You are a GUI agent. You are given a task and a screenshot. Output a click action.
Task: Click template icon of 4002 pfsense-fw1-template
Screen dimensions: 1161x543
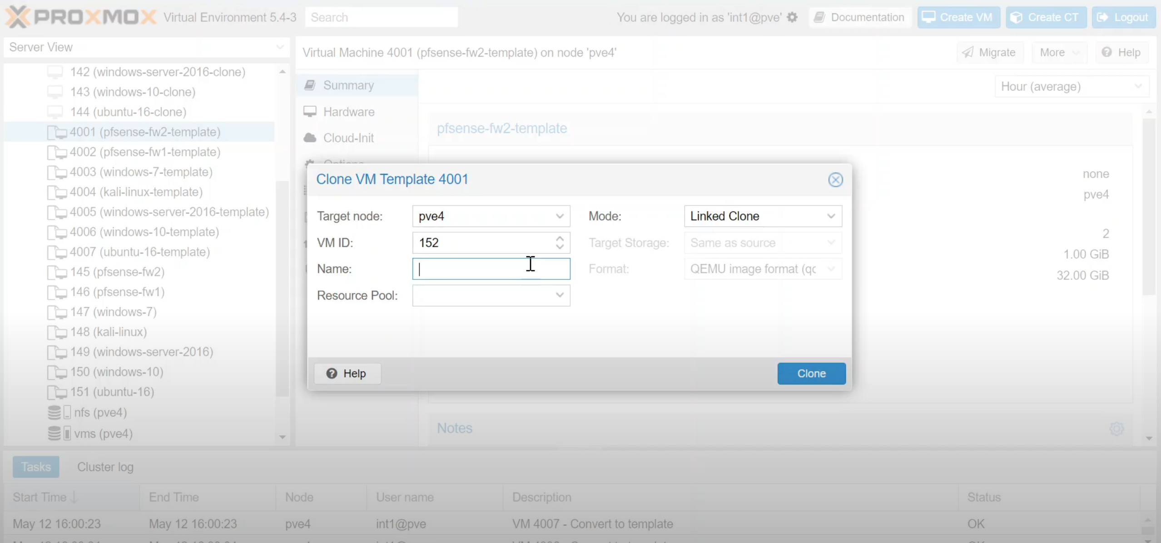tap(57, 152)
